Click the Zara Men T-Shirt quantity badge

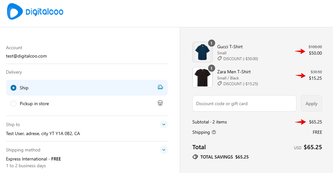(x=211, y=68)
